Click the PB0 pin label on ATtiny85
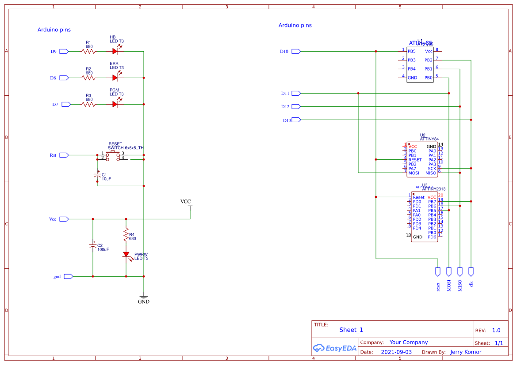Screen dimensions: 517x365 click(x=428, y=78)
